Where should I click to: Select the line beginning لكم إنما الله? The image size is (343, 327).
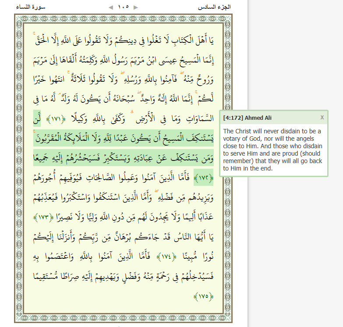[x=124, y=99]
